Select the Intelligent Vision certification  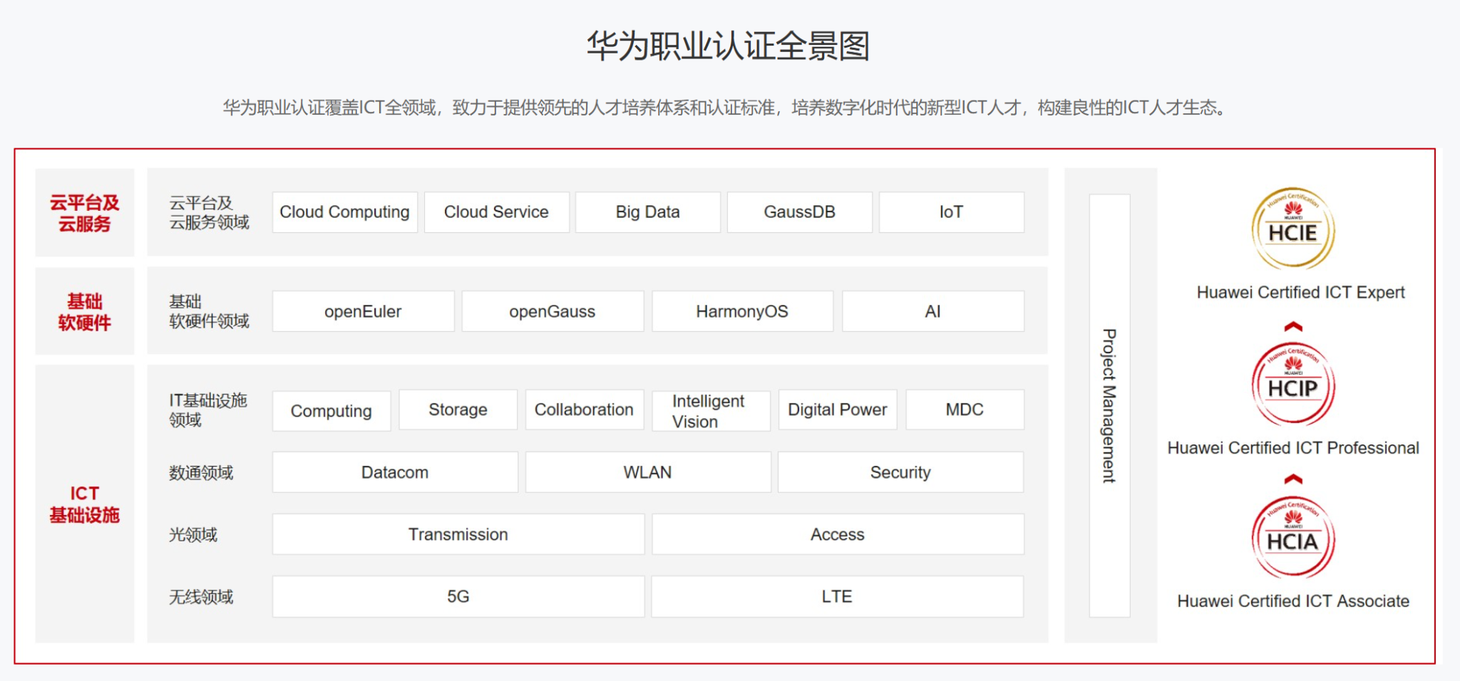[710, 410]
